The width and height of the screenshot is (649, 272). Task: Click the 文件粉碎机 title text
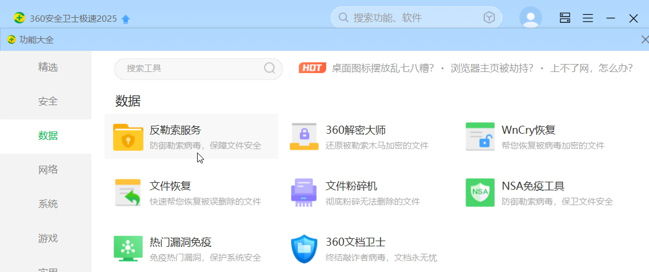(x=351, y=186)
